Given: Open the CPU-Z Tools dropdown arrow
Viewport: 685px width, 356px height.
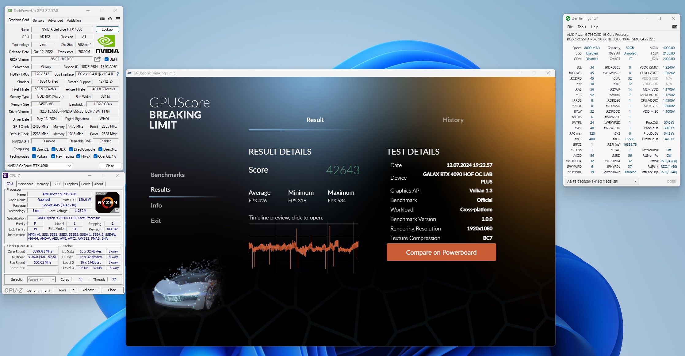Looking at the screenshot, I should coord(73,290).
